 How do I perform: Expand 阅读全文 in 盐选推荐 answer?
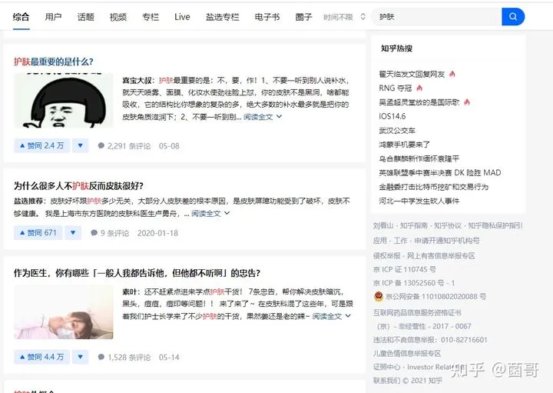pyautogui.click(x=210, y=213)
